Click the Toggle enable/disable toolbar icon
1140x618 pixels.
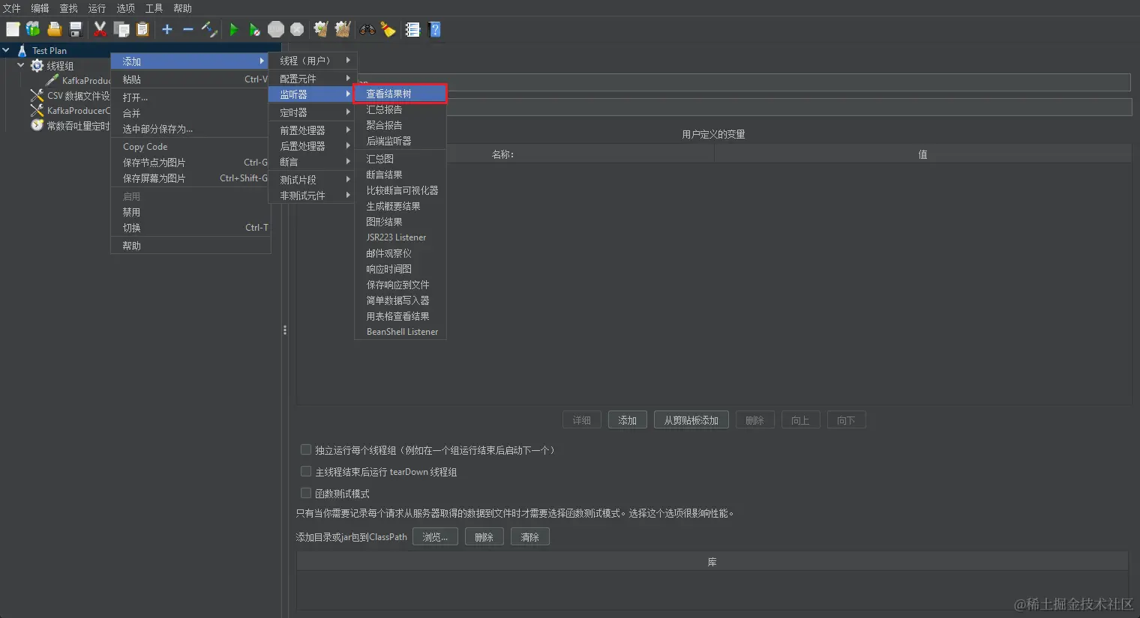(x=209, y=29)
